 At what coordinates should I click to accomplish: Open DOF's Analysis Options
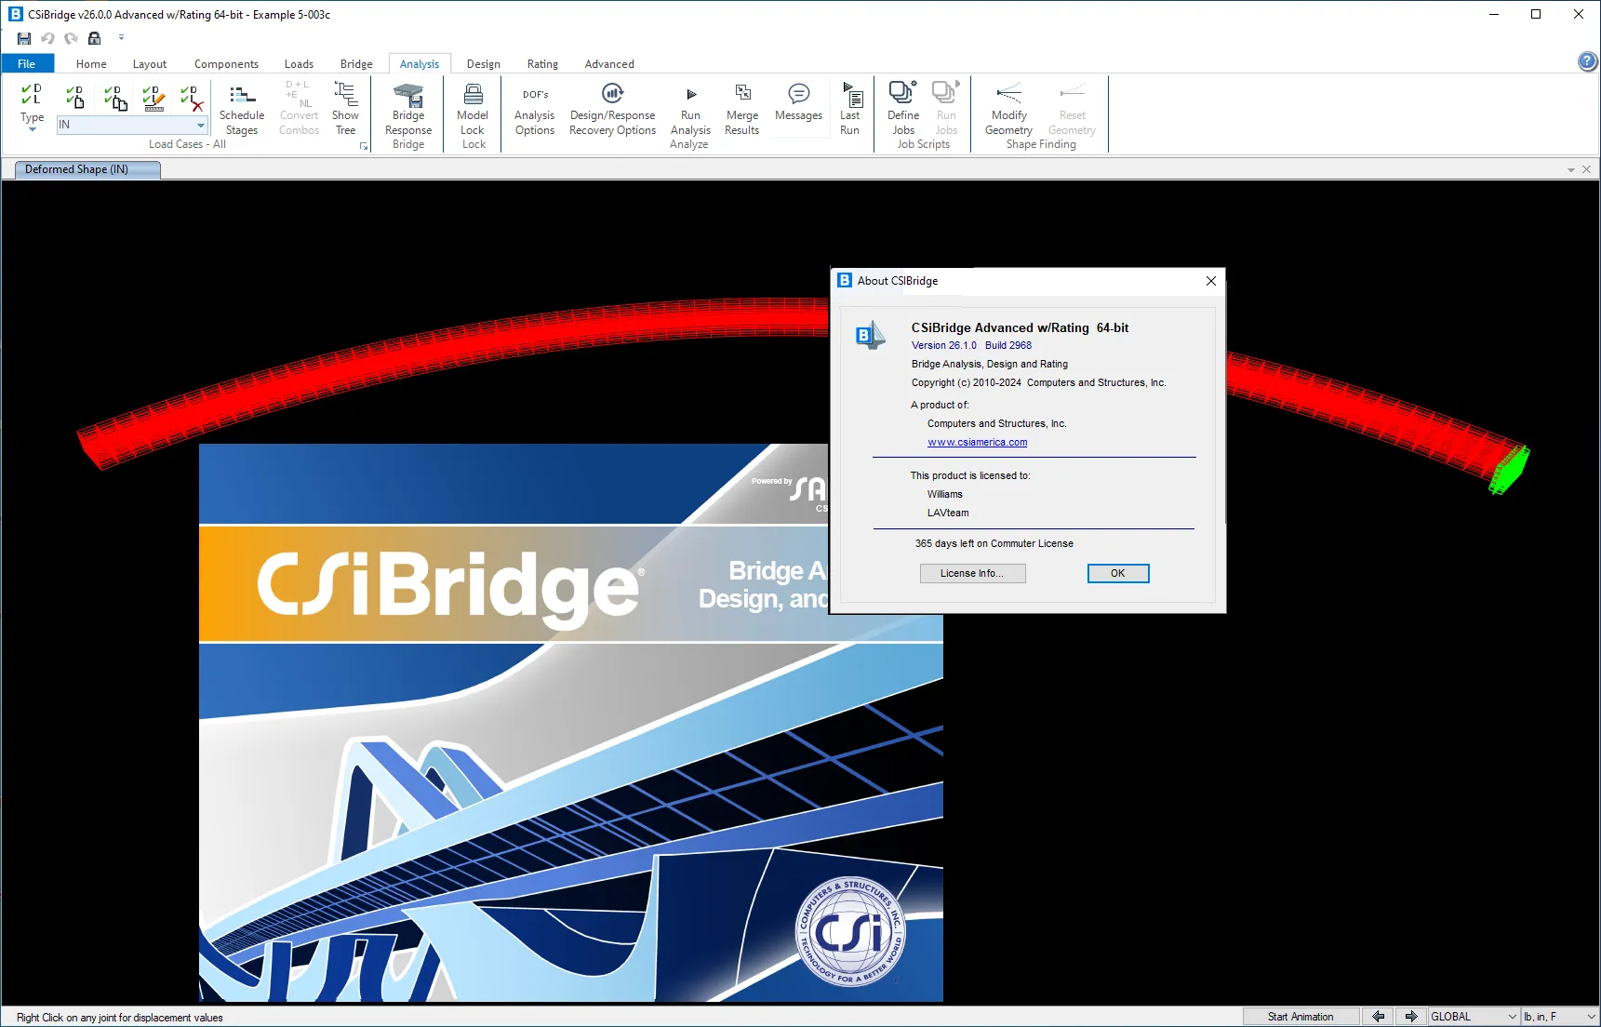point(535,109)
